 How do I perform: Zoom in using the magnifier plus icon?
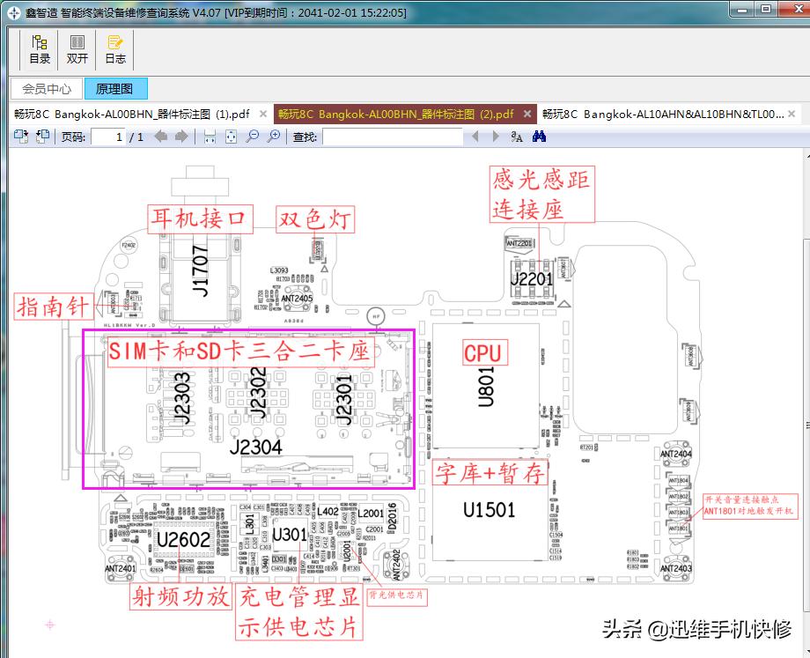(274, 137)
